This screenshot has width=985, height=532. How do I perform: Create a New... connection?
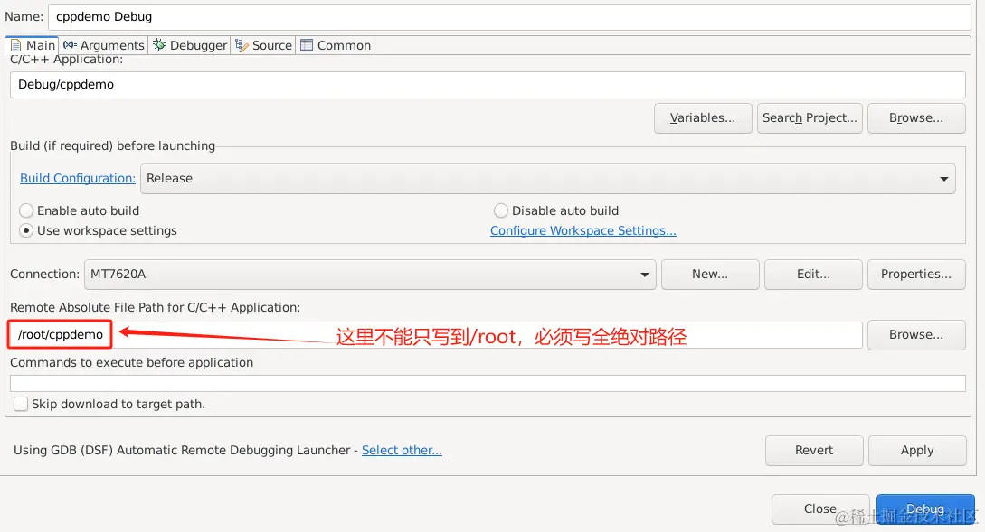point(710,275)
